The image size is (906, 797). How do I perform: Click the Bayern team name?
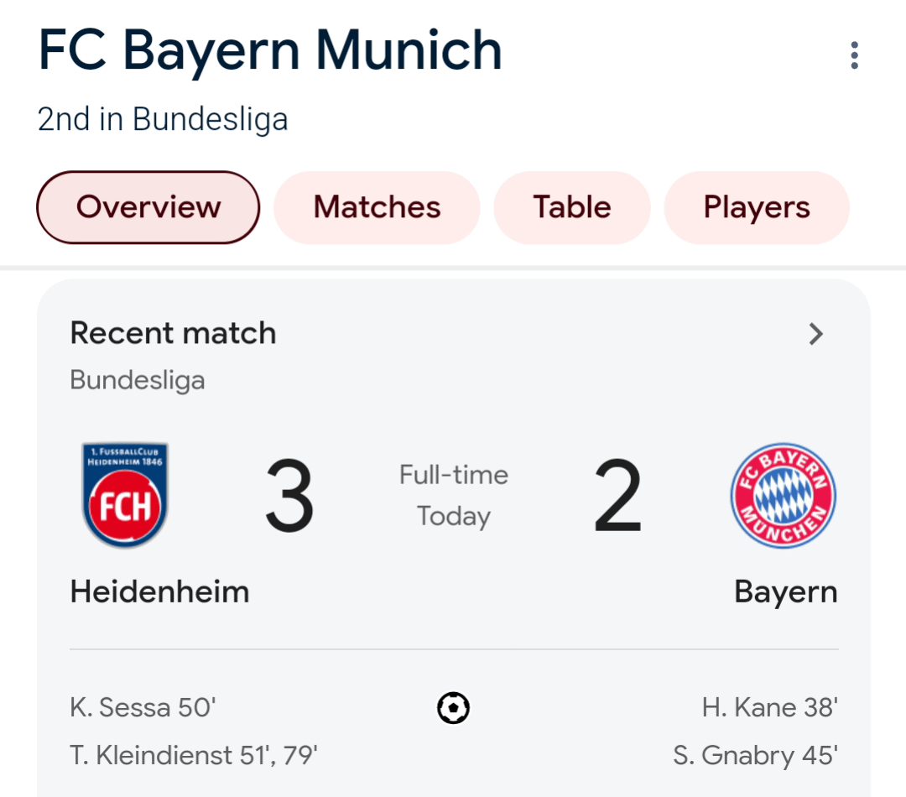[x=785, y=592]
